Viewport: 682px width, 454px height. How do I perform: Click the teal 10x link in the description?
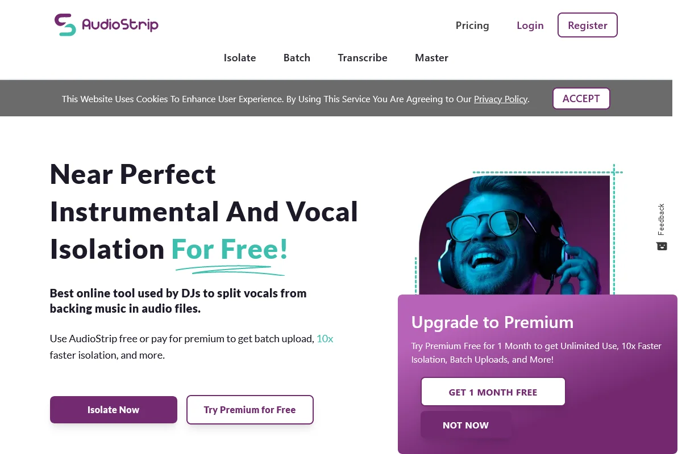click(325, 338)
